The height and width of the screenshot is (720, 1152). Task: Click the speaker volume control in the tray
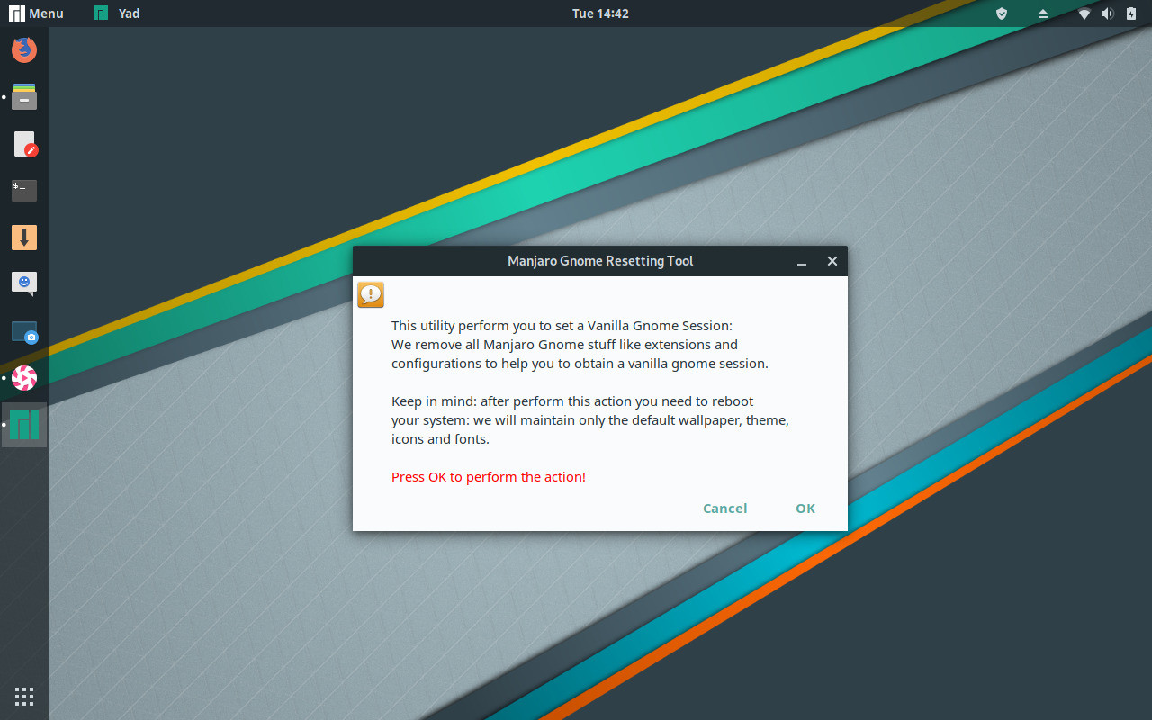pyautogui.click(x=1107, y=13)
